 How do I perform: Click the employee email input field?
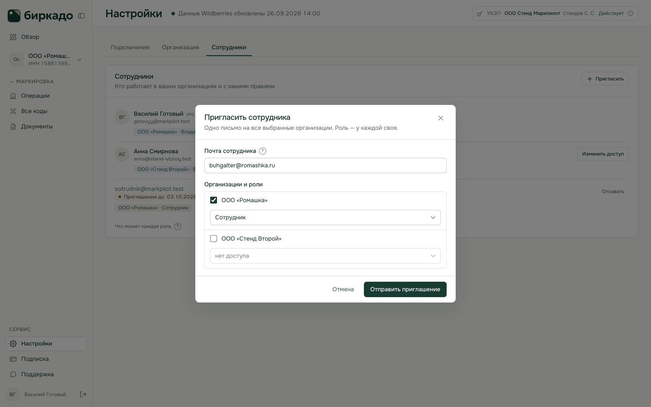[x=325, y=165]
